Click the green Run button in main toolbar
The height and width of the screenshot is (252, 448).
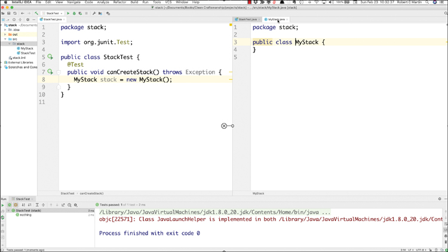(x=68, y=13)
